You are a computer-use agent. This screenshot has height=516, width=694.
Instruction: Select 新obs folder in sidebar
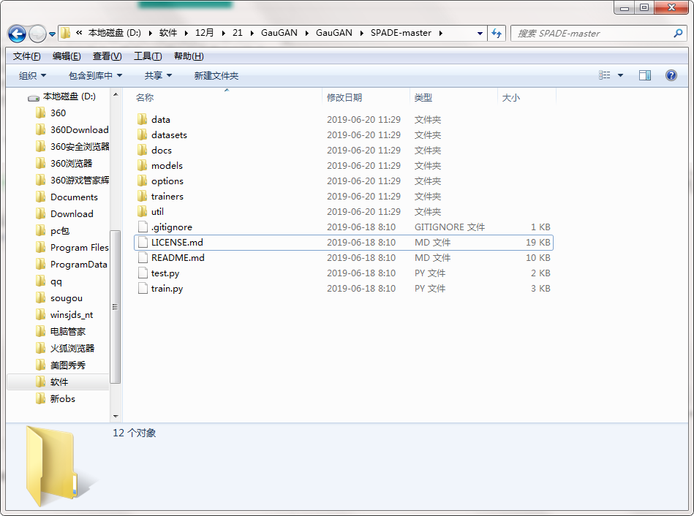pos(56,399)
